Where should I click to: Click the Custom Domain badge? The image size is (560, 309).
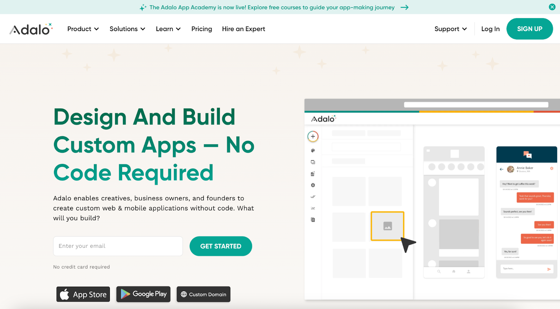[x=203, y=294]
